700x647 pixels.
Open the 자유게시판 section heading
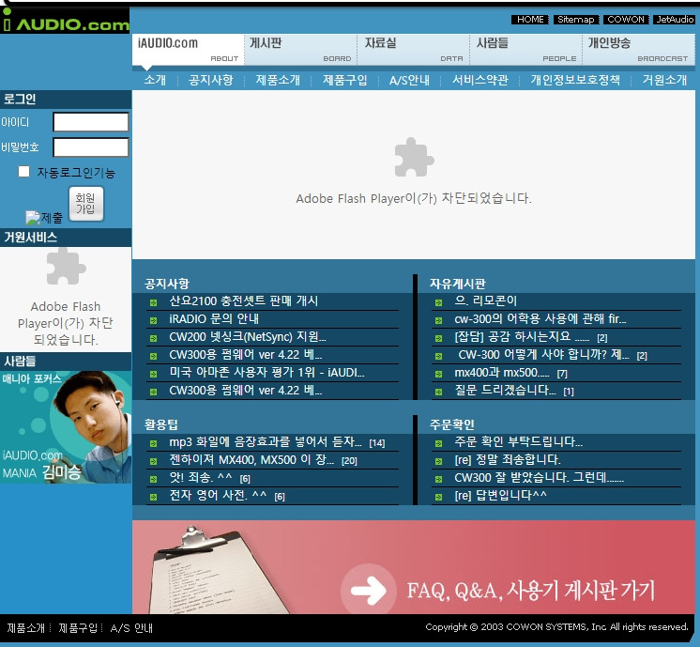tap(458, 284)
